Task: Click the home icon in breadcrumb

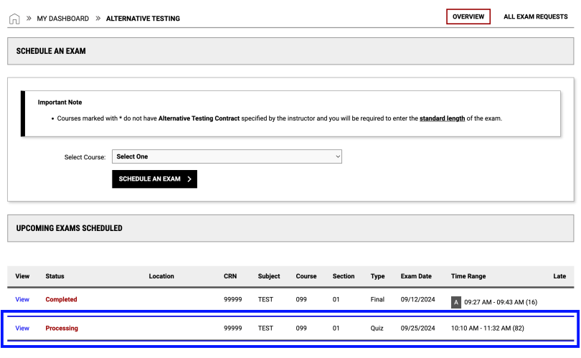Action: 14,19
